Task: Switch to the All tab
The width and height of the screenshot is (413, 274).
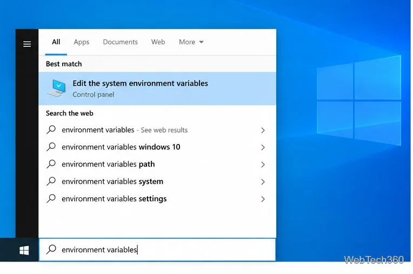Action: 56,42
